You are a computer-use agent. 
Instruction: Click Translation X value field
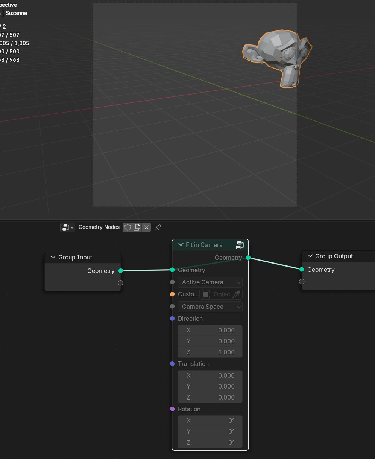pos(210,375)
